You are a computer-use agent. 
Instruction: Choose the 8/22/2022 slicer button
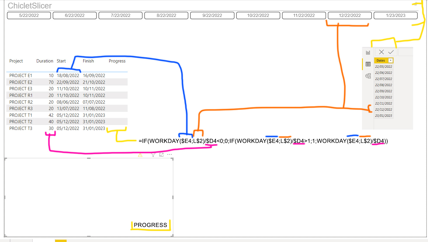(167, 15)
